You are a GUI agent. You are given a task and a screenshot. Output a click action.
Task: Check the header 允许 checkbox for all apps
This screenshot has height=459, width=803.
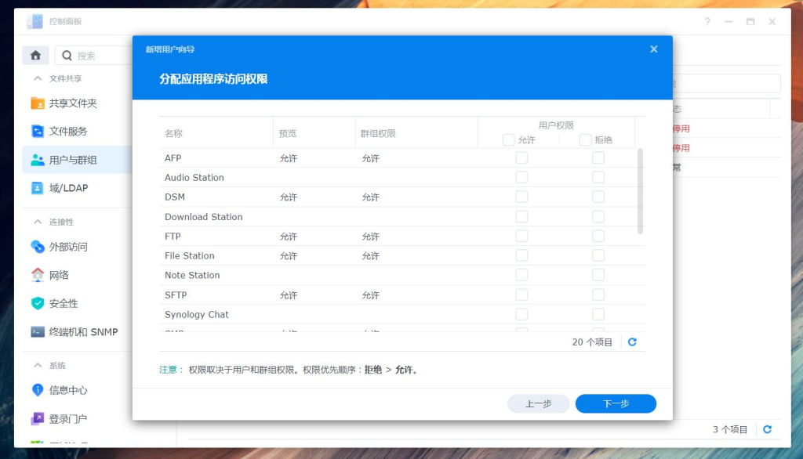point(508,139)
